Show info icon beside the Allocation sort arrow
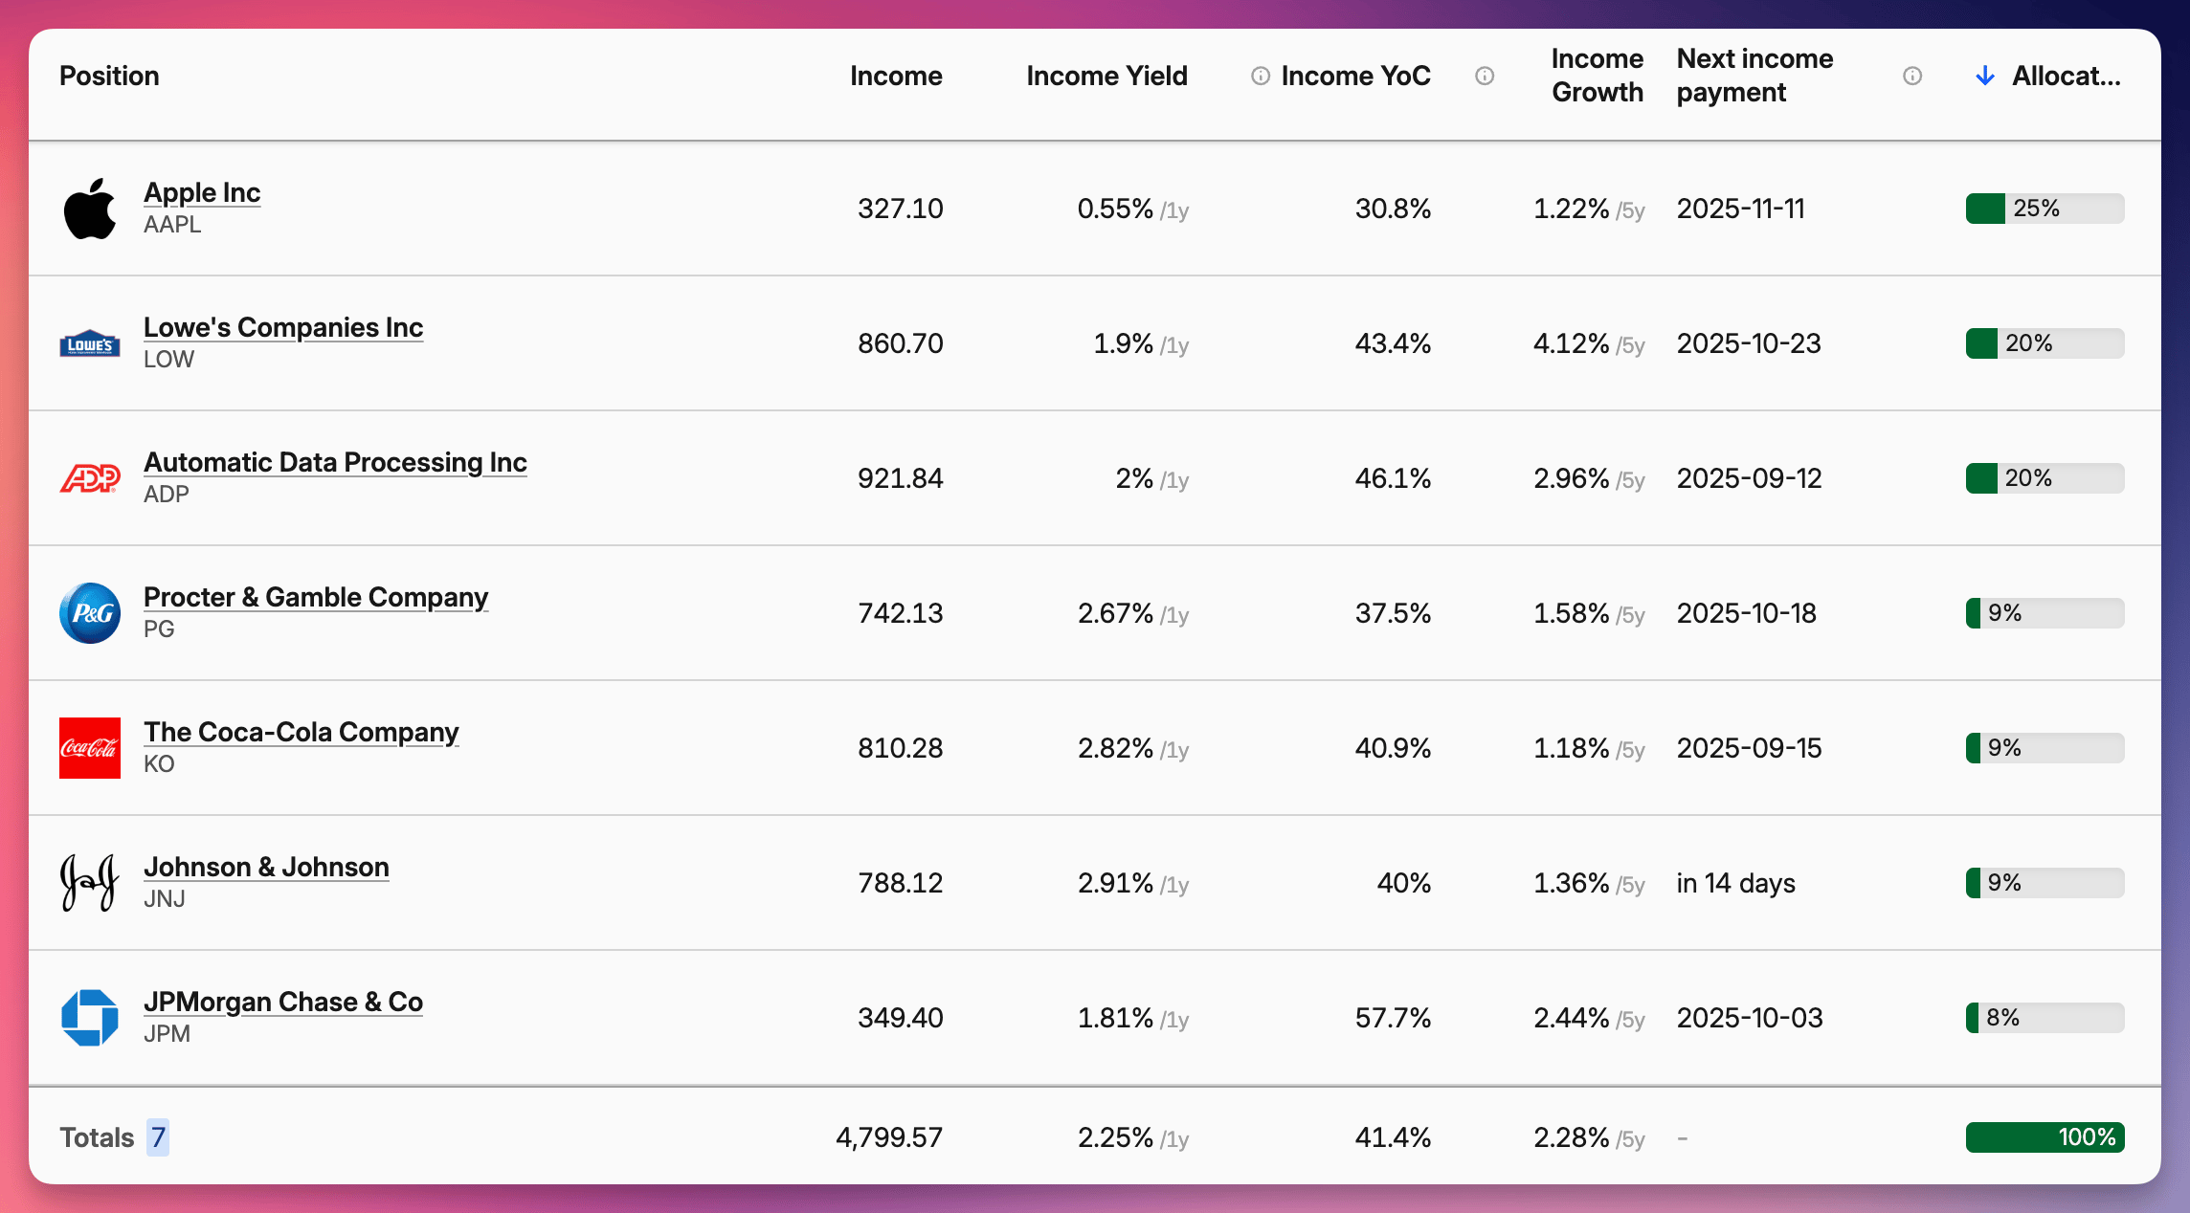The height and width of the screenshot is (1213, 2190). [x=1912, y=76]
